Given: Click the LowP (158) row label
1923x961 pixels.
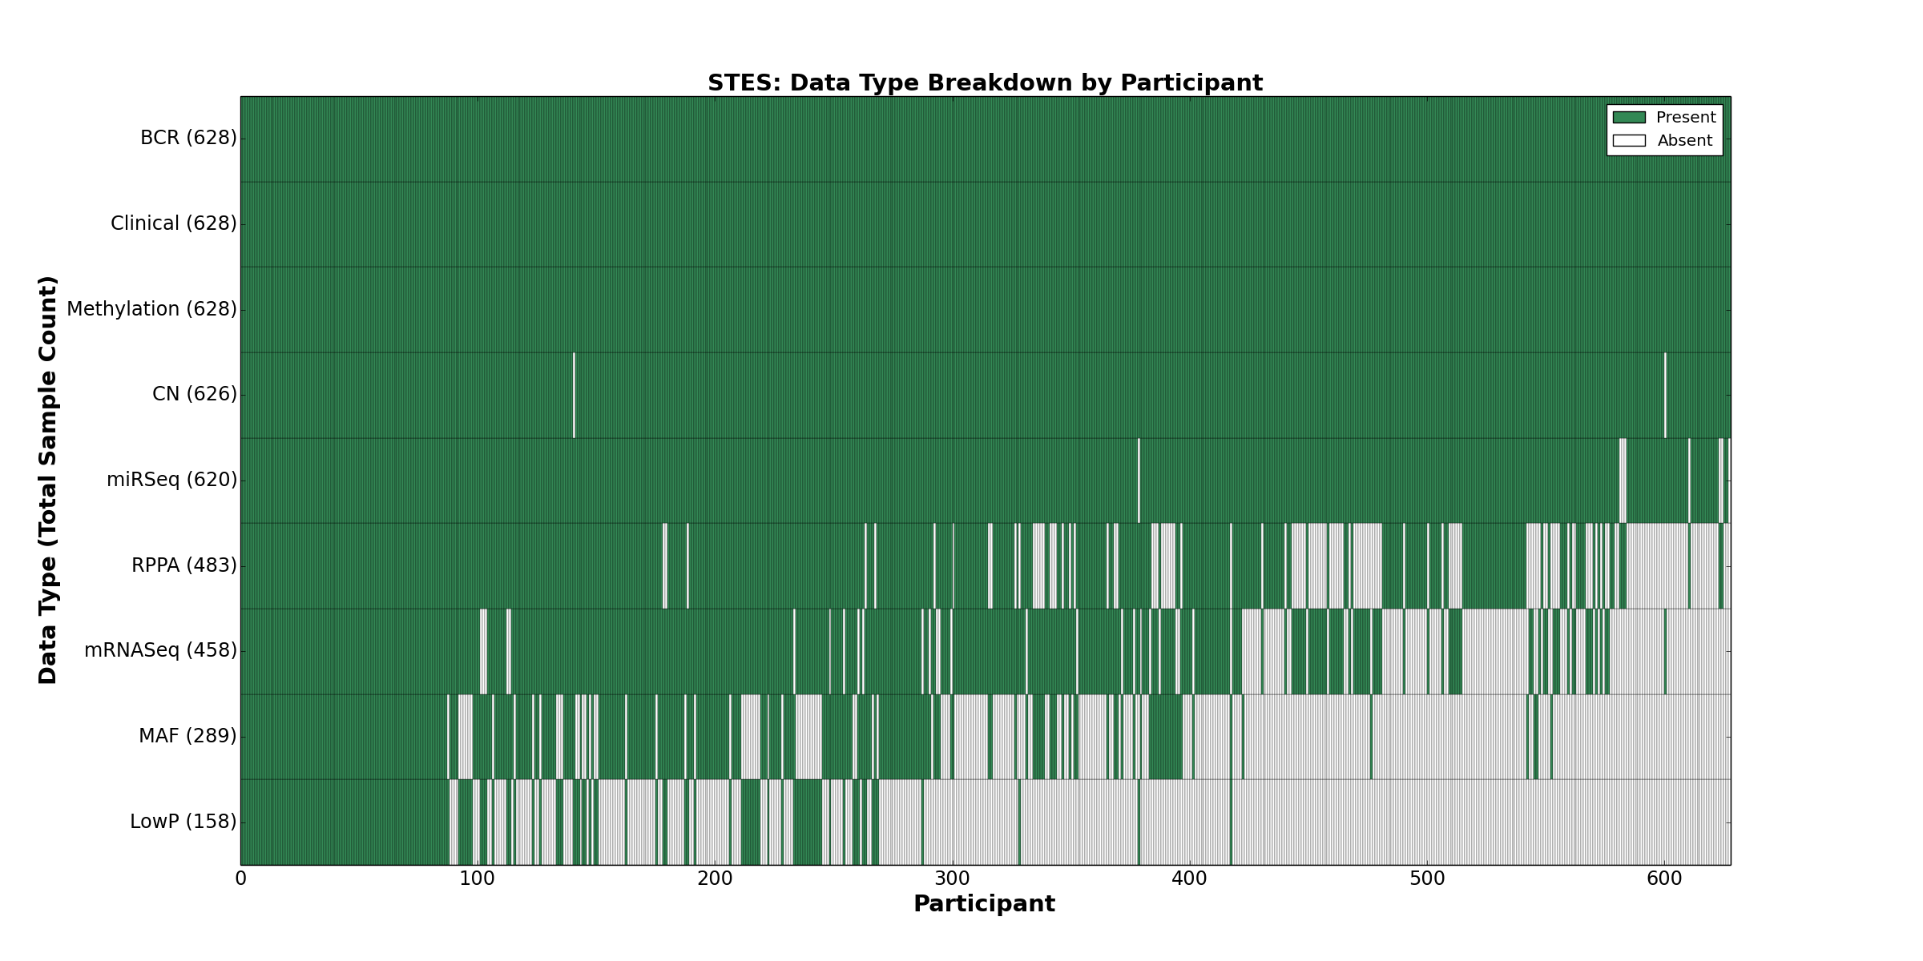Looking at the screenshot, I should click(183, 822).
